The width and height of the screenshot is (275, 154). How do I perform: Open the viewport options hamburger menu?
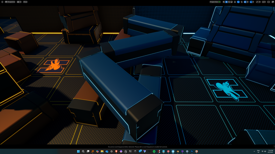pyautogui.click(x=2, y=2)
